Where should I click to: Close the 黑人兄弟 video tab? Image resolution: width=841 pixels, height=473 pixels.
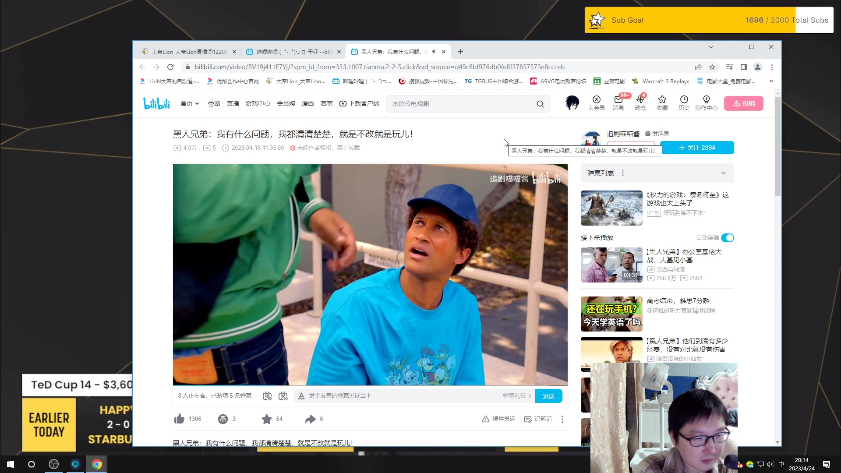click(x=444, y=52)
